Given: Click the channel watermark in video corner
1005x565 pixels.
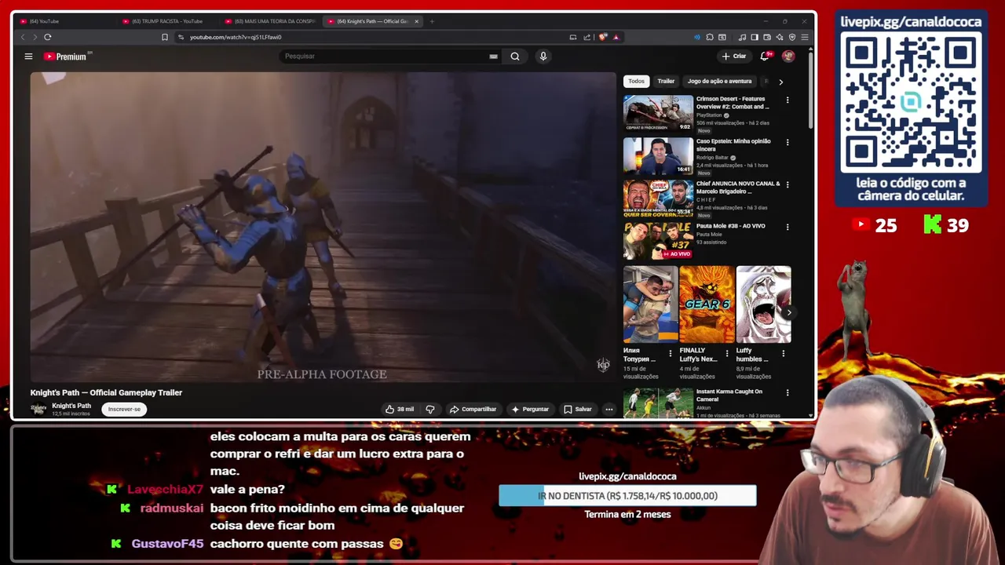Looking at the screenshot, I should pyautogui.click(x=603, y=365).
